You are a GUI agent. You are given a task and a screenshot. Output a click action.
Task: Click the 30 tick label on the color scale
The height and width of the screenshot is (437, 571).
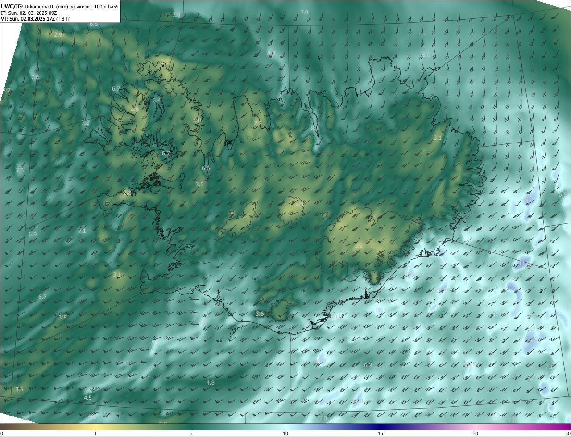(476, 434)
